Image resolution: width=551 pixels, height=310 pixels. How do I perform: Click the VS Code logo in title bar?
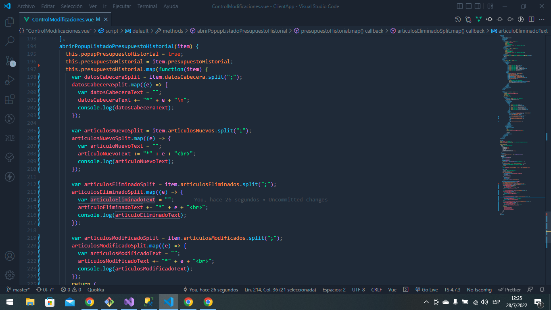[x=7, y=6]
